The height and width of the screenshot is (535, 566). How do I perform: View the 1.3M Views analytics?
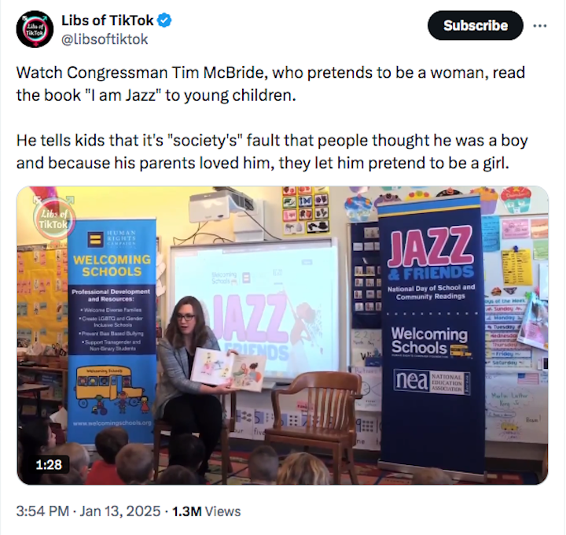pos(207,511)
